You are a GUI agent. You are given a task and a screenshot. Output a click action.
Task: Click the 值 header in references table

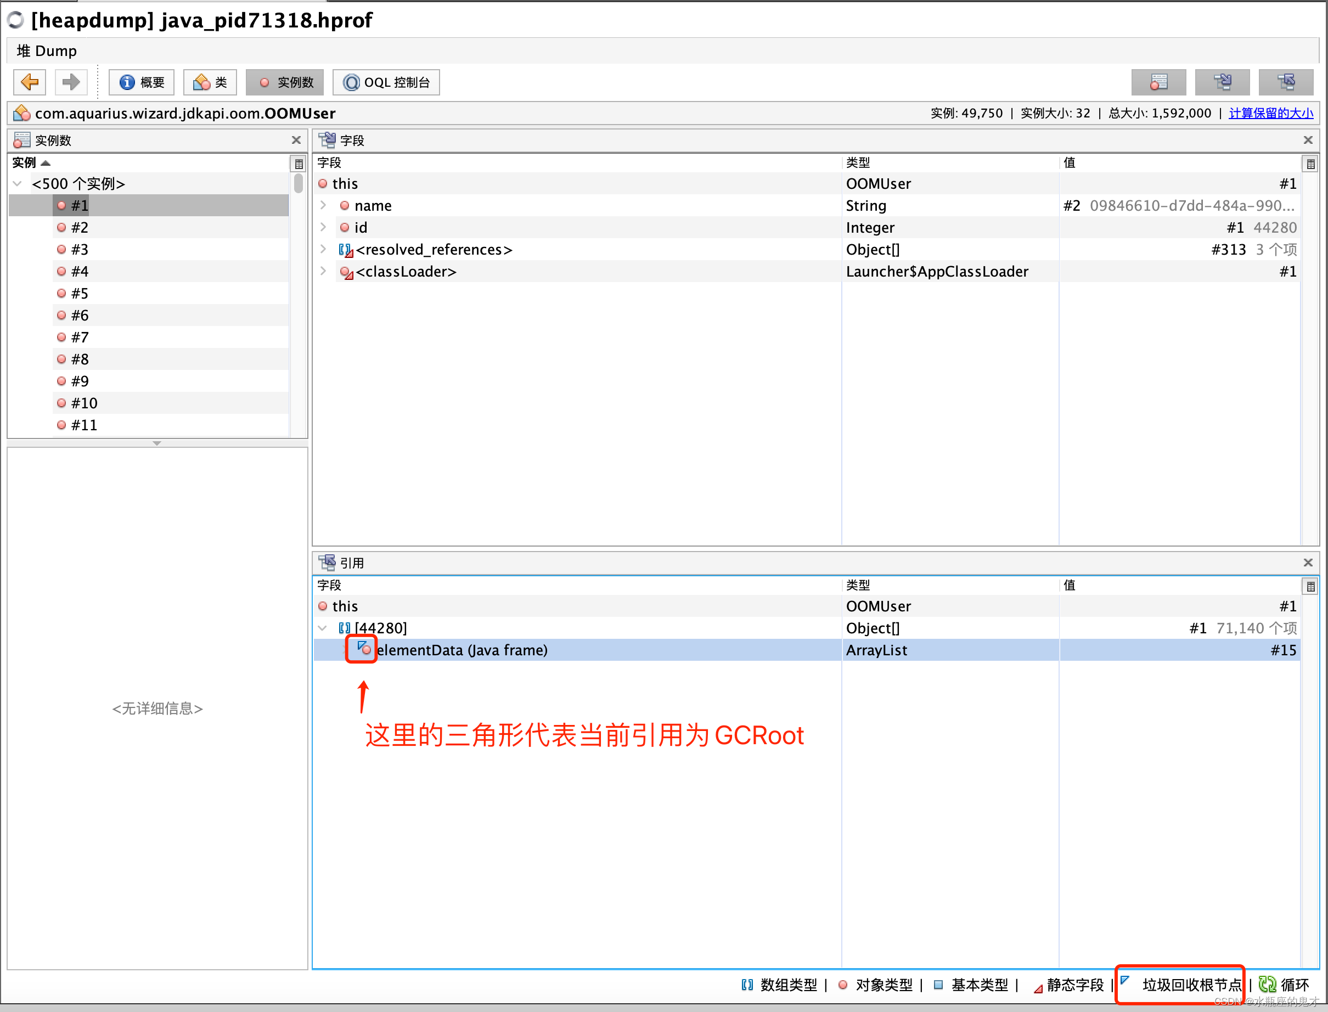[1180, 586]
